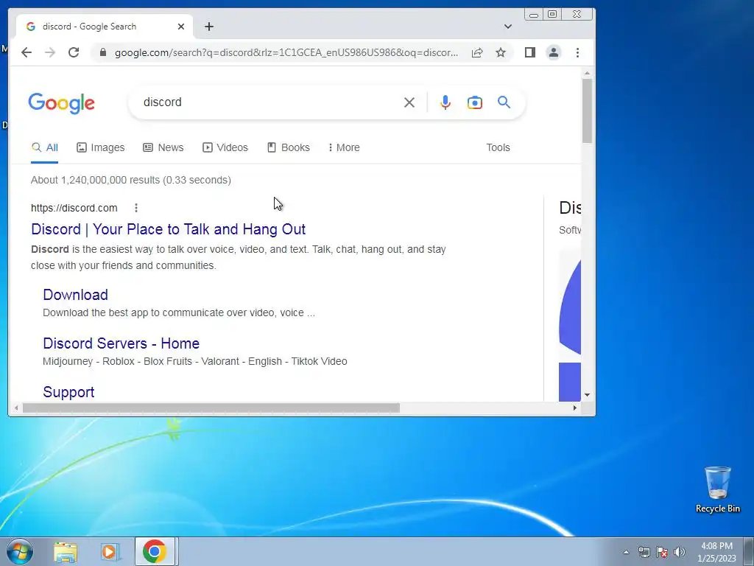Image resolution: width=754 pixels, height=566 pixels.
Task: Expand the More search categories menu
Action: click(344, 147)
